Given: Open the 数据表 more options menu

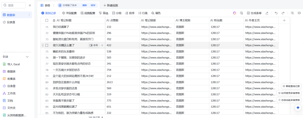Looking at the screenshot, I should click(29, 15).
